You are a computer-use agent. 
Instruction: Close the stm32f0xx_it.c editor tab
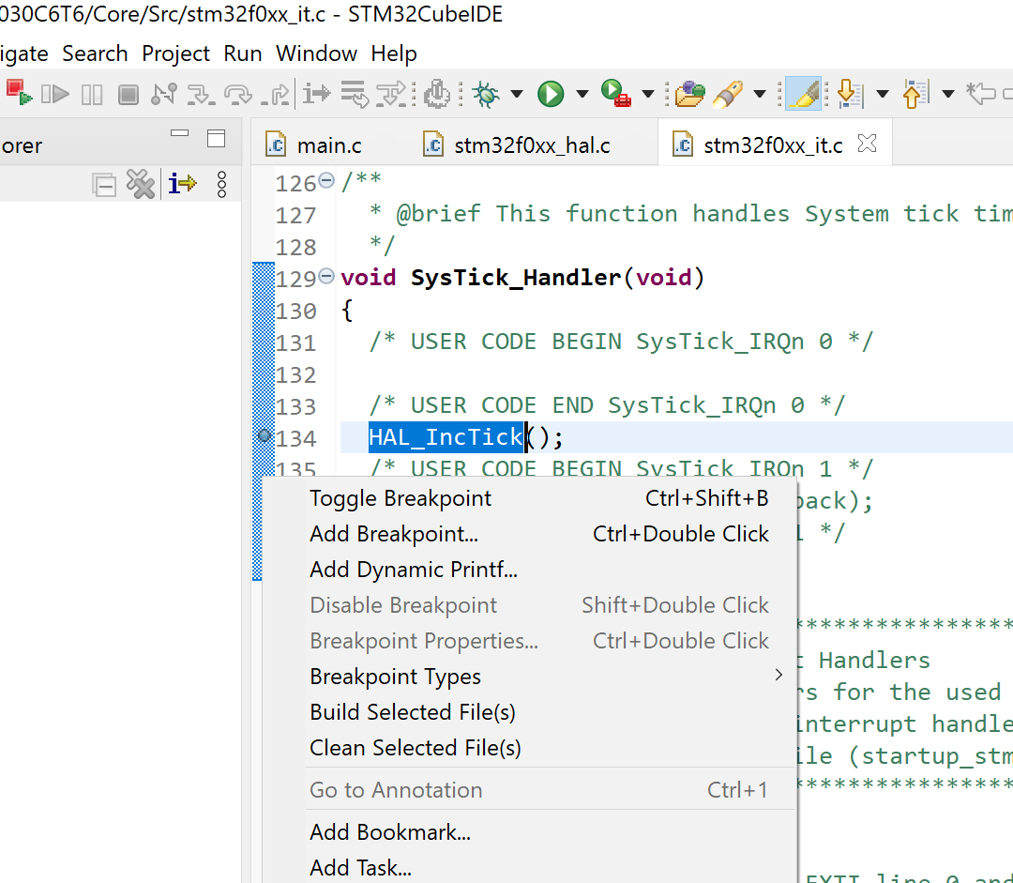pyautogui.click(x=867, y=143)
